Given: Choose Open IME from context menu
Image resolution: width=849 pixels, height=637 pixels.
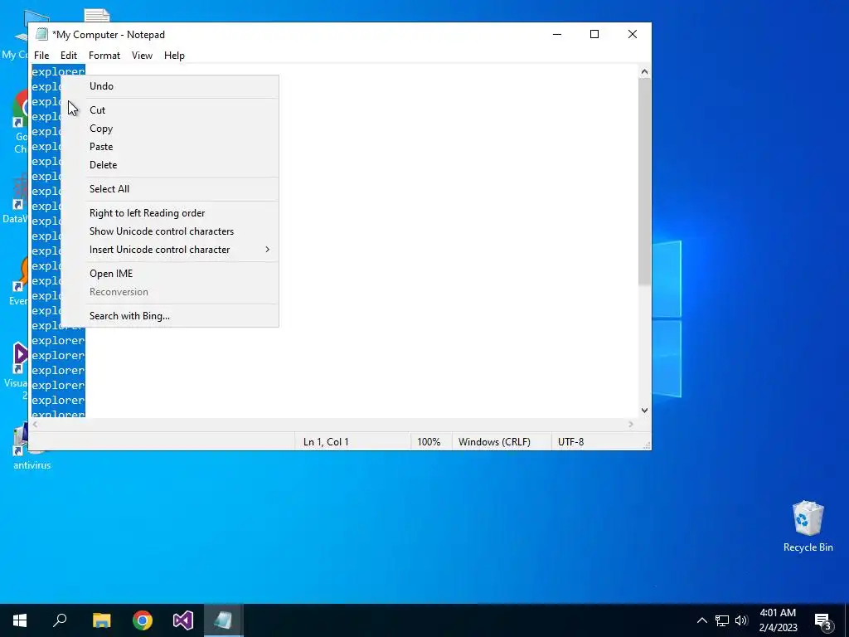Looking at the screenshot, I should (169, 274).
